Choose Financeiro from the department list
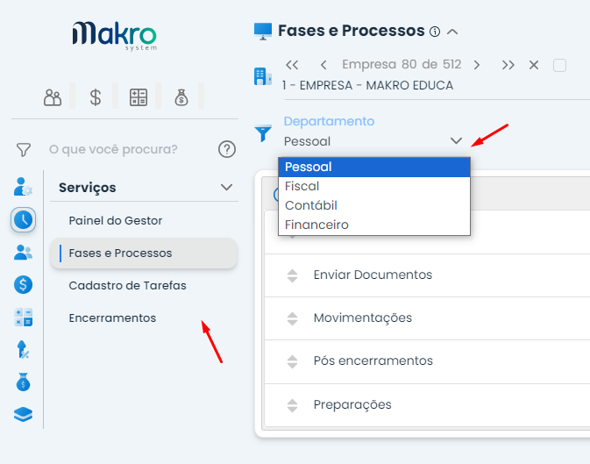Viewport: 590px width, 464px height. tap(374, 225)
